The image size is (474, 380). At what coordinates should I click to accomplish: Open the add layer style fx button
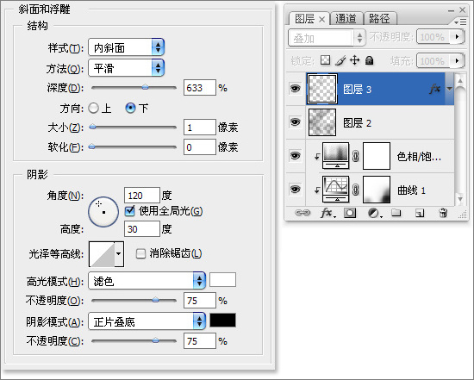(327, 213)
